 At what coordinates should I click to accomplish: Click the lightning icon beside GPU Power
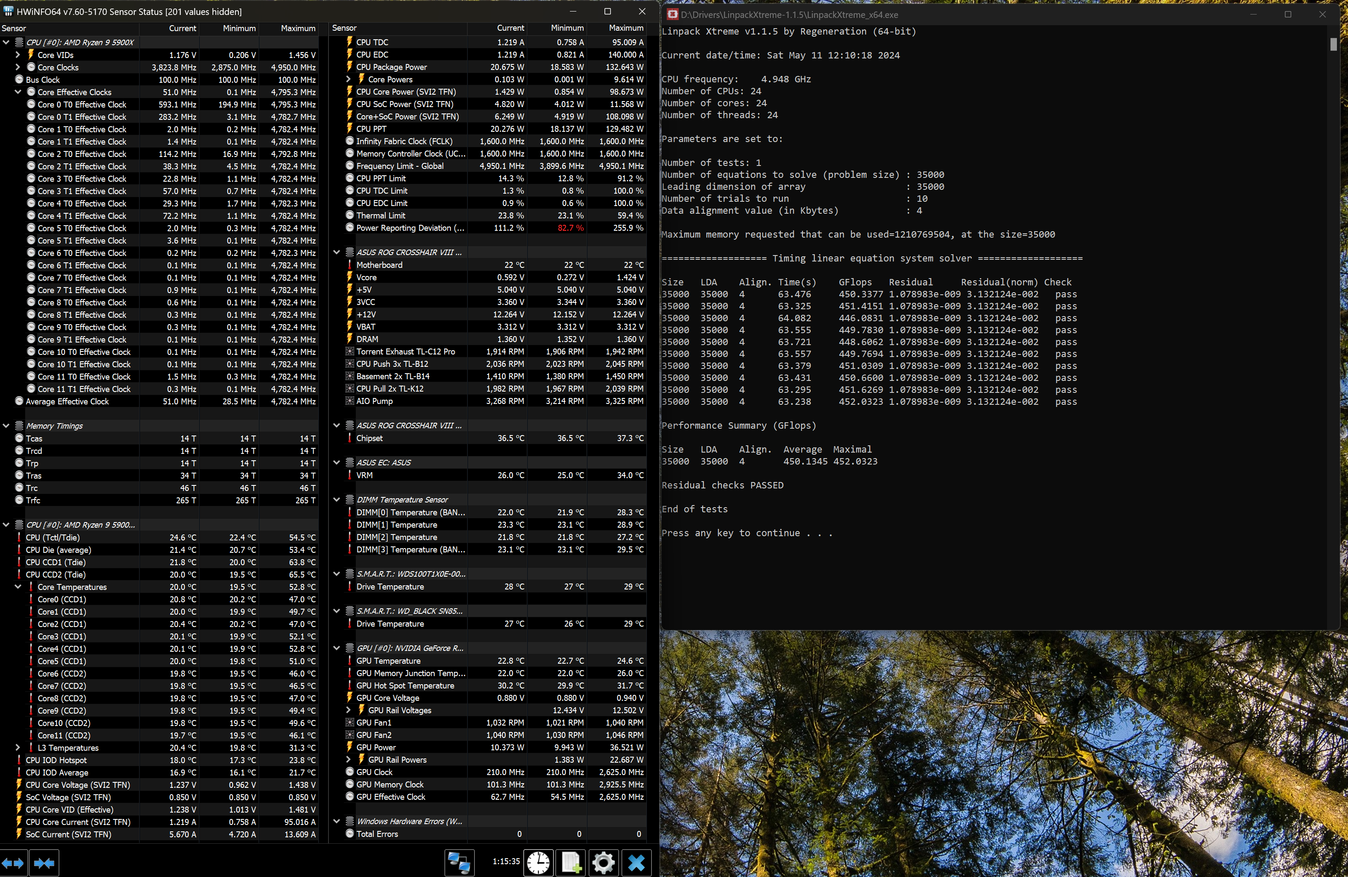[349, 747]
